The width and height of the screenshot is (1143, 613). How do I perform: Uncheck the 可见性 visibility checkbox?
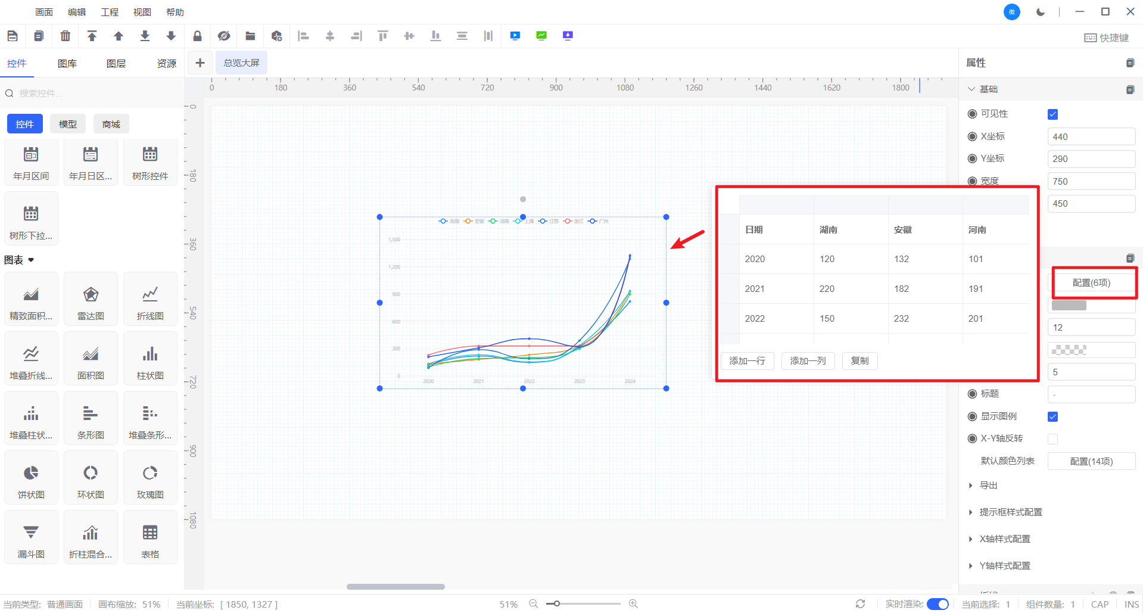point(1052,114)
